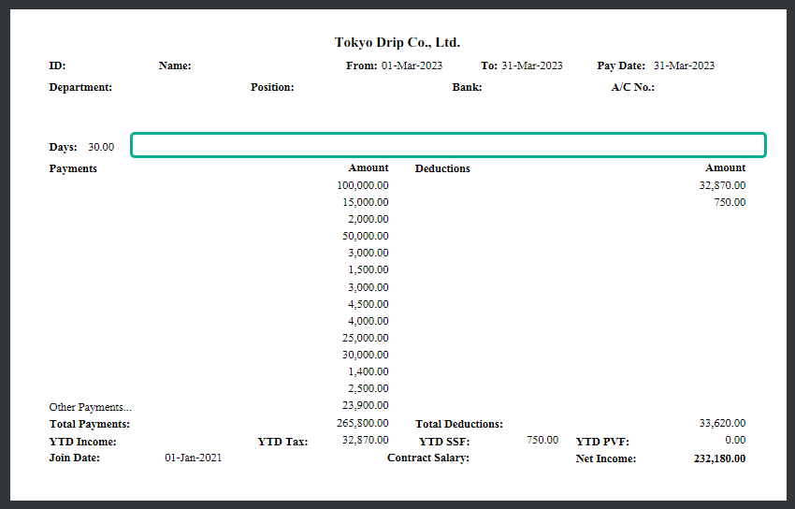
Task: Click the "31-Mar-2023" value beside Pay Date
Action: (684, 65)
